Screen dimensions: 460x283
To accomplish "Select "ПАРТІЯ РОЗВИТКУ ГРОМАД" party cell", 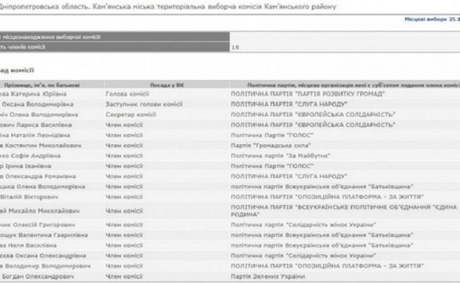I will click(308, 94).
